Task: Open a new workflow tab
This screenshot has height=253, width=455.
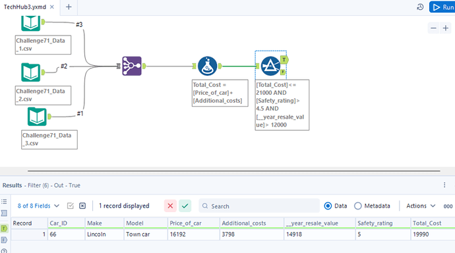Action: pos(69,7)
